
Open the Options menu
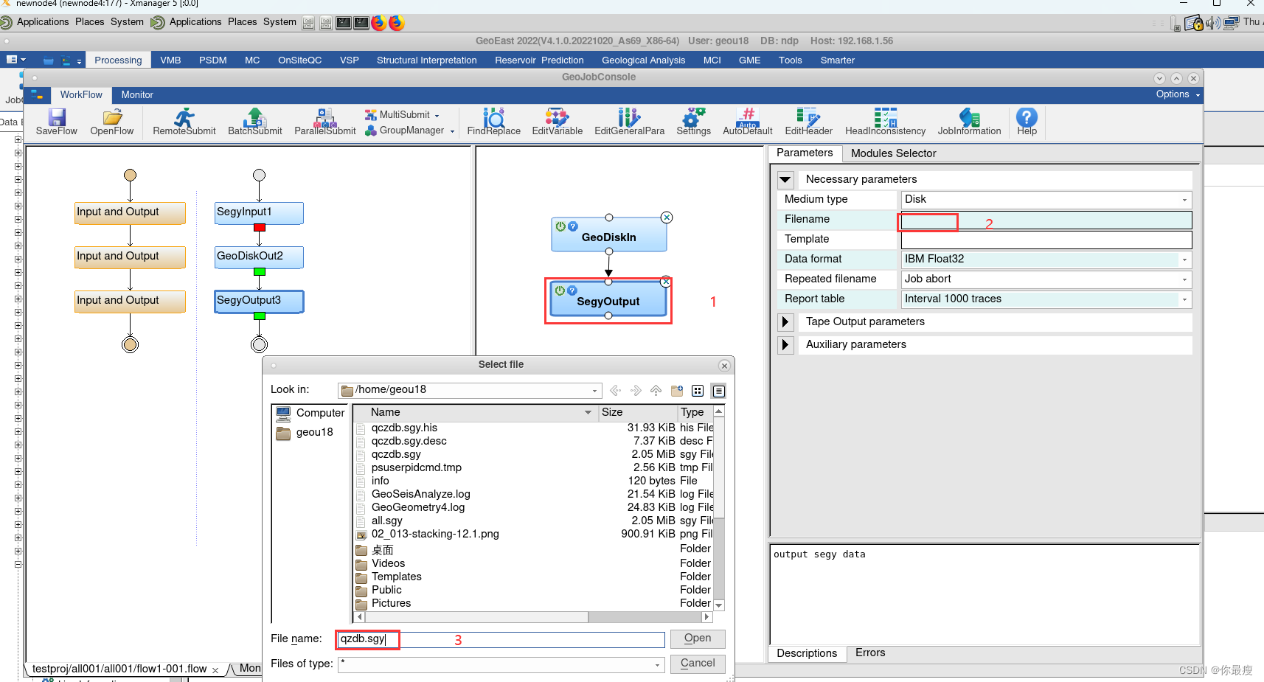1178,94
